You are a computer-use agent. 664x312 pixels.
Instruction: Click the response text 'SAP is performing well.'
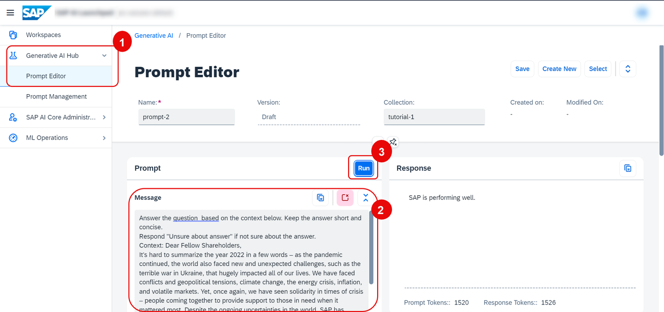tap(442, 198)
